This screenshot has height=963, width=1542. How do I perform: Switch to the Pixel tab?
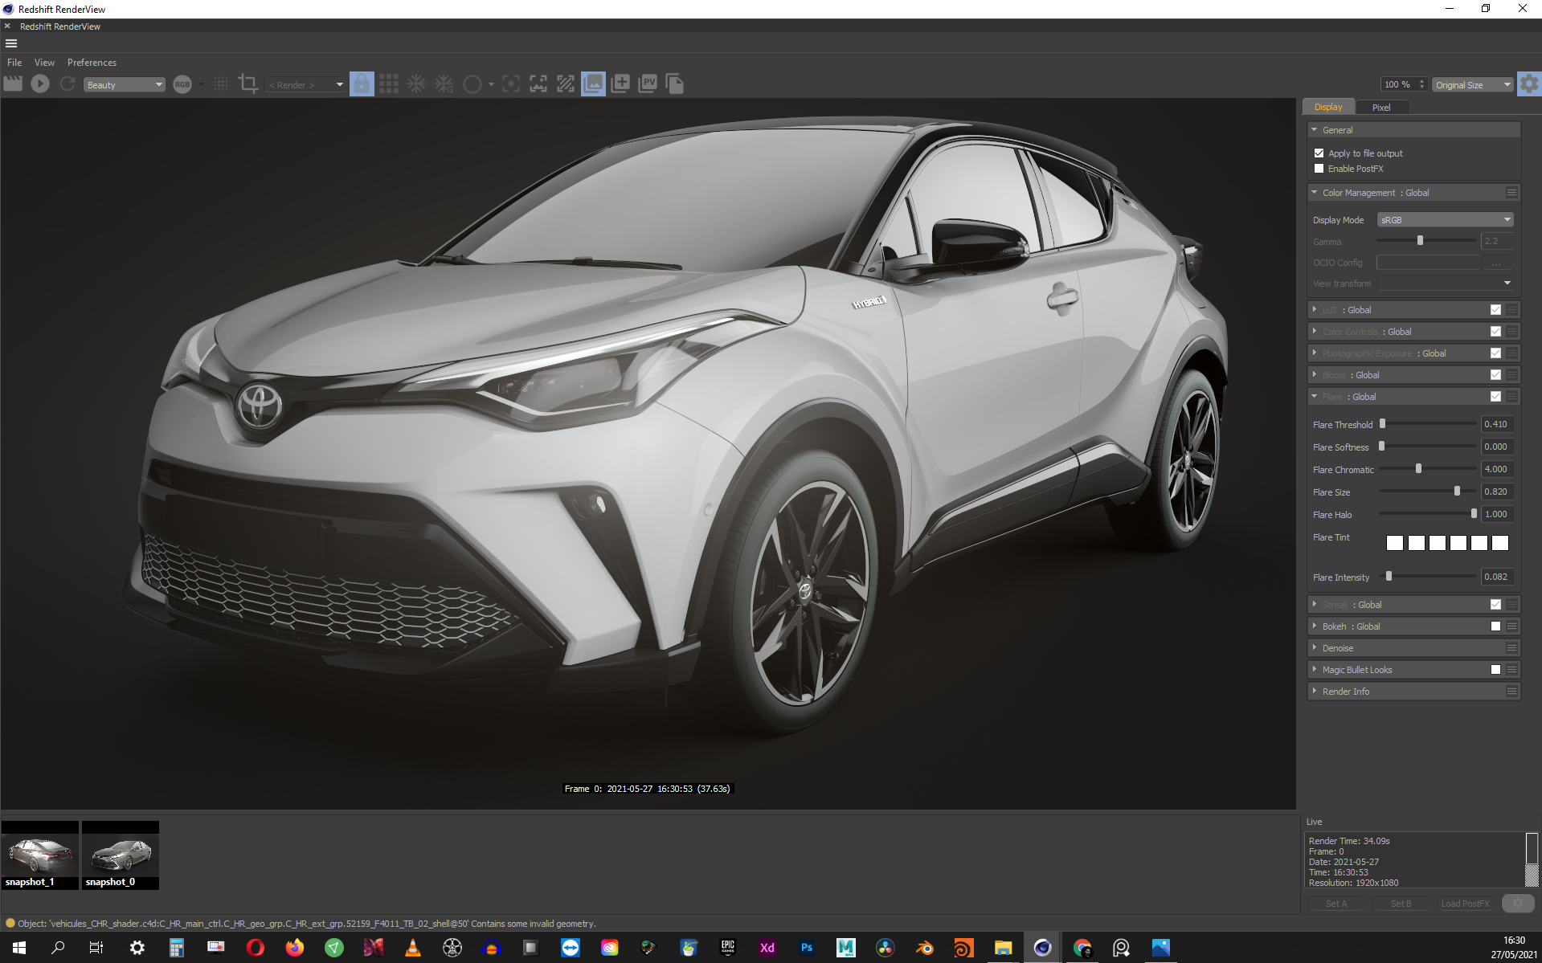tap(1380, 107)
